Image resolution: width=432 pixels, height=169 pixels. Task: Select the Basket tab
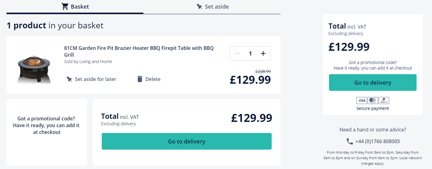click(75, 7)
